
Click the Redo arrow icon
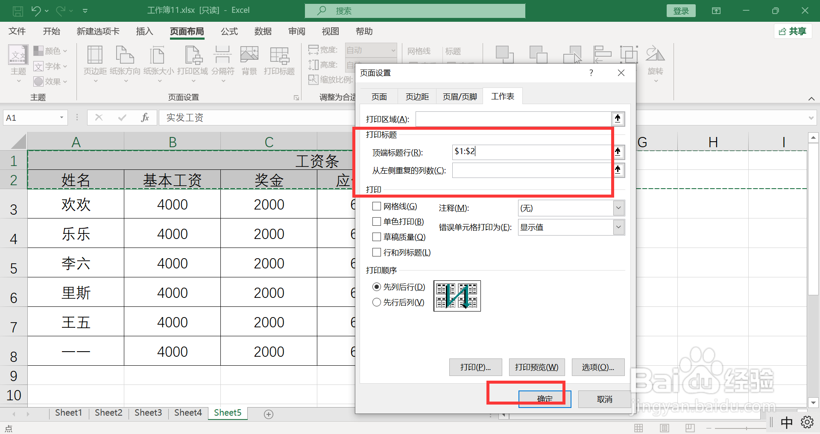(61, 11)
